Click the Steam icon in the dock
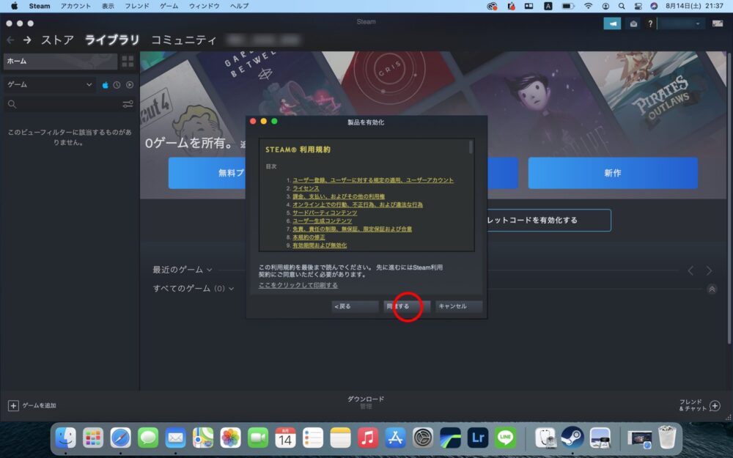This screenshot has width=733, height=458. [572, 438]
